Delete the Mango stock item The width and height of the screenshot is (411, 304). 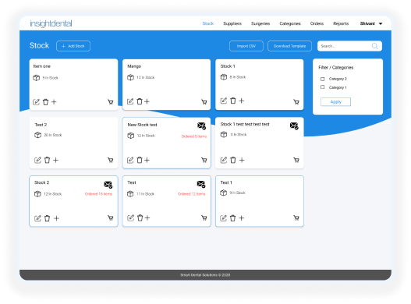click(x=140, y=101)
